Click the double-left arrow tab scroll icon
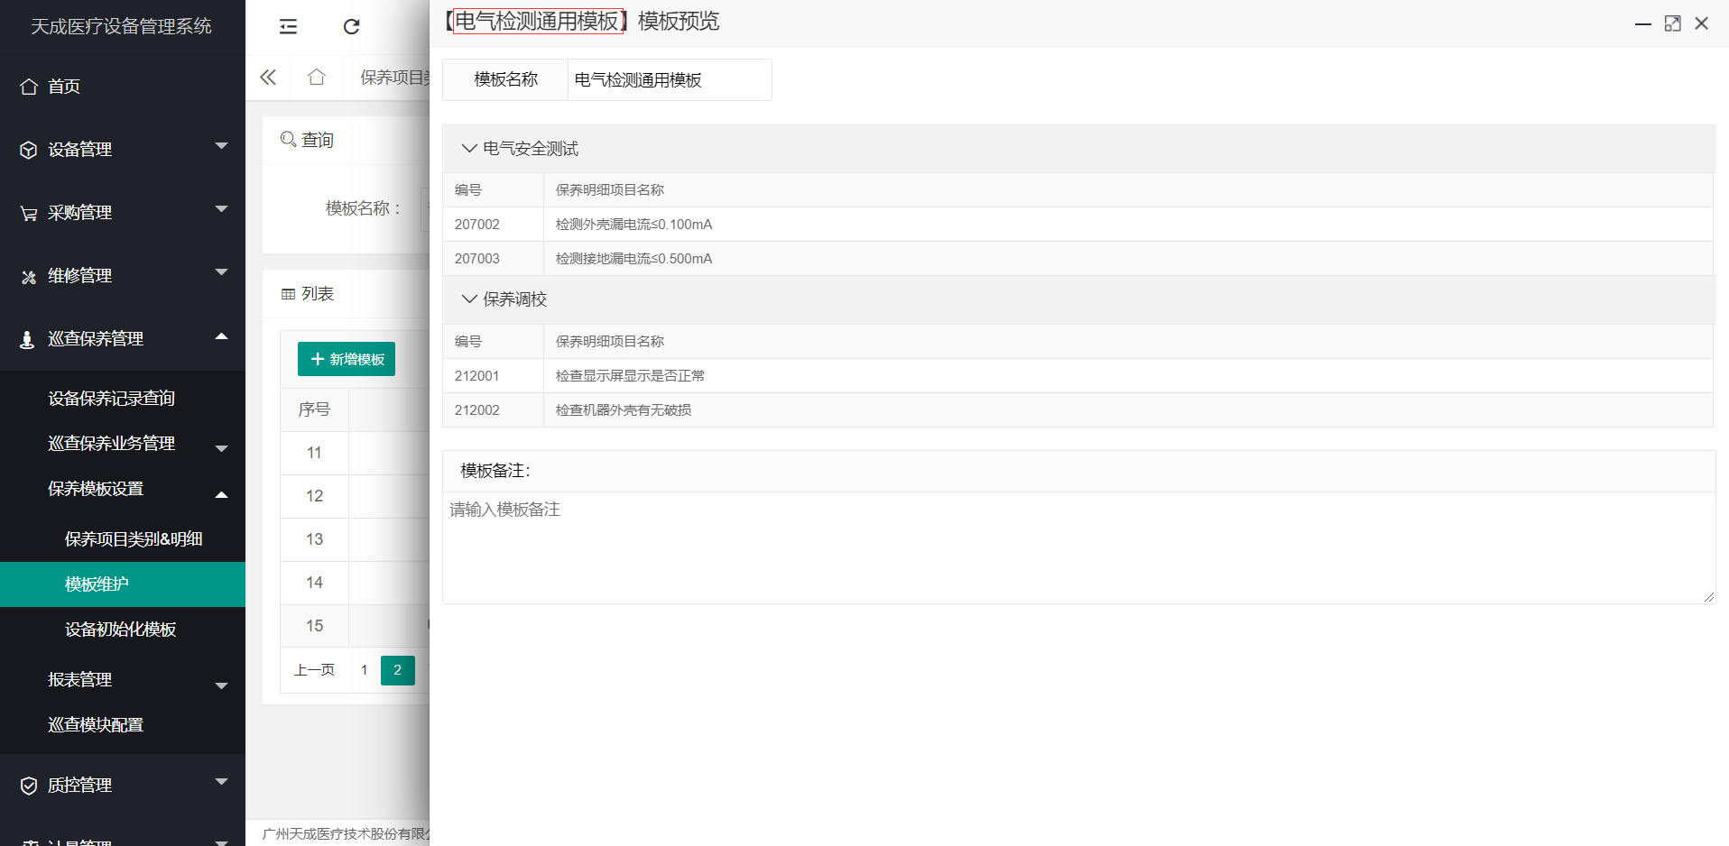This screenshot has width=1729, height=846. point(268,78)
